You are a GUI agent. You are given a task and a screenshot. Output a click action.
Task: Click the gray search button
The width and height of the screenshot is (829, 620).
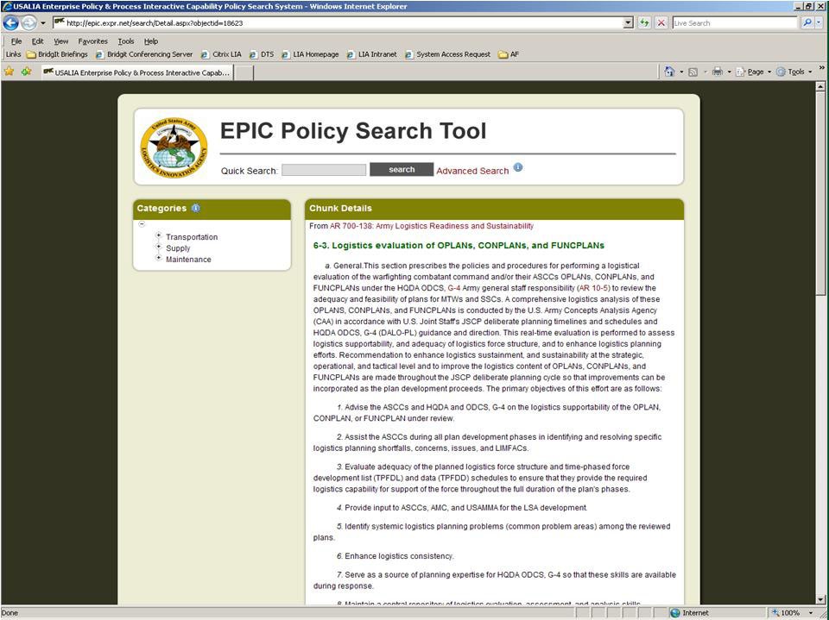402,170
